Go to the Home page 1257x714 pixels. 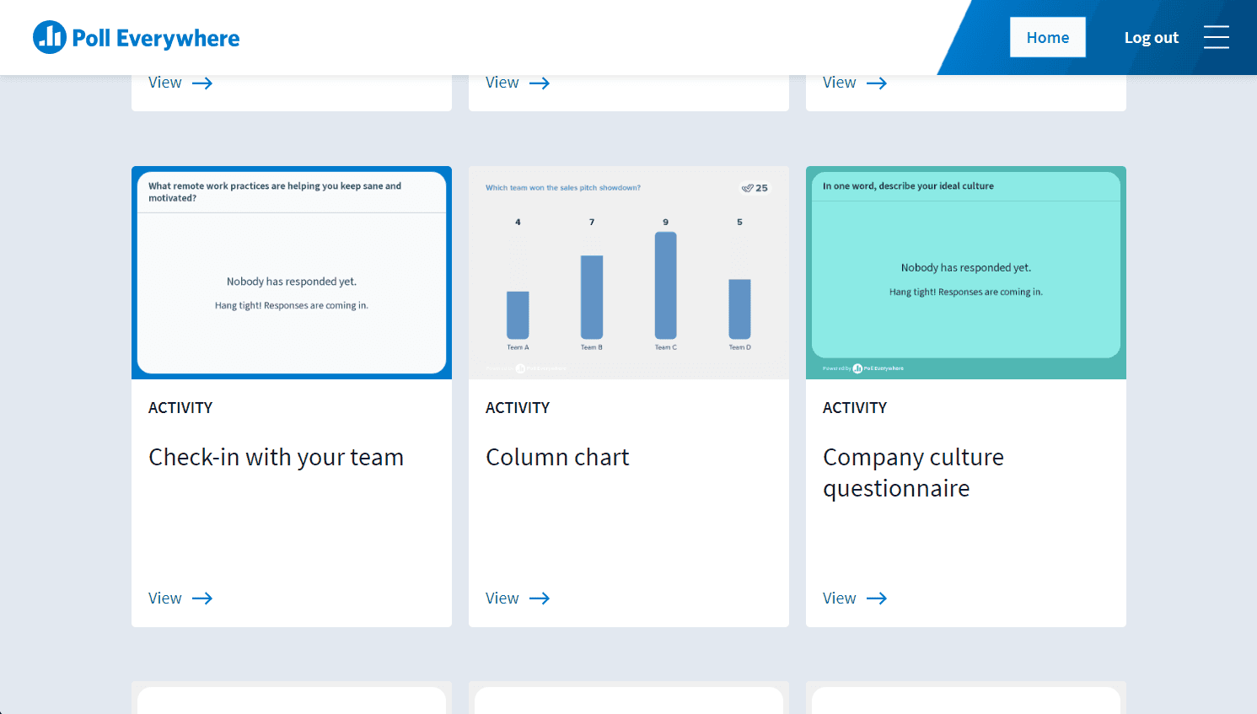[x=1047, y=37]
